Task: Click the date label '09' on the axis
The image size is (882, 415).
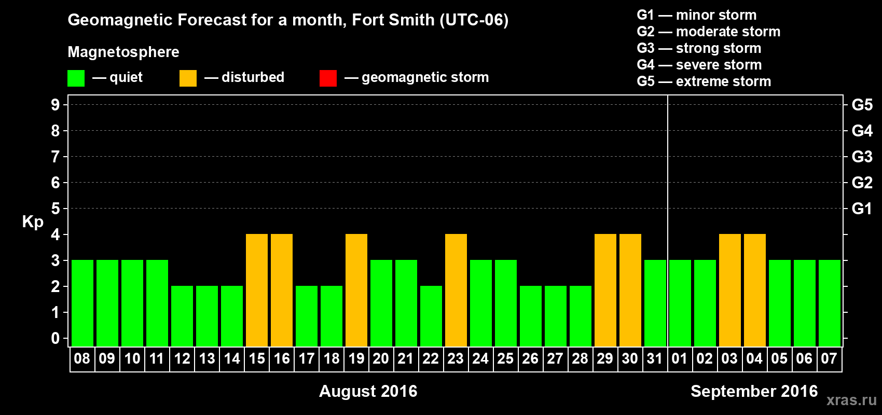Action: [107, 358]
